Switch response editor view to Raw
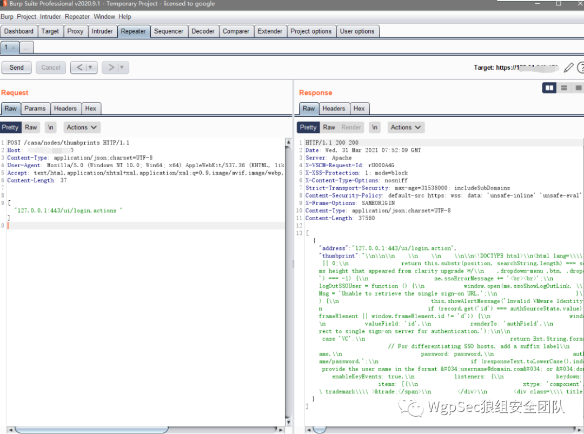Viewport: 584px width, 434px height. 329,128
